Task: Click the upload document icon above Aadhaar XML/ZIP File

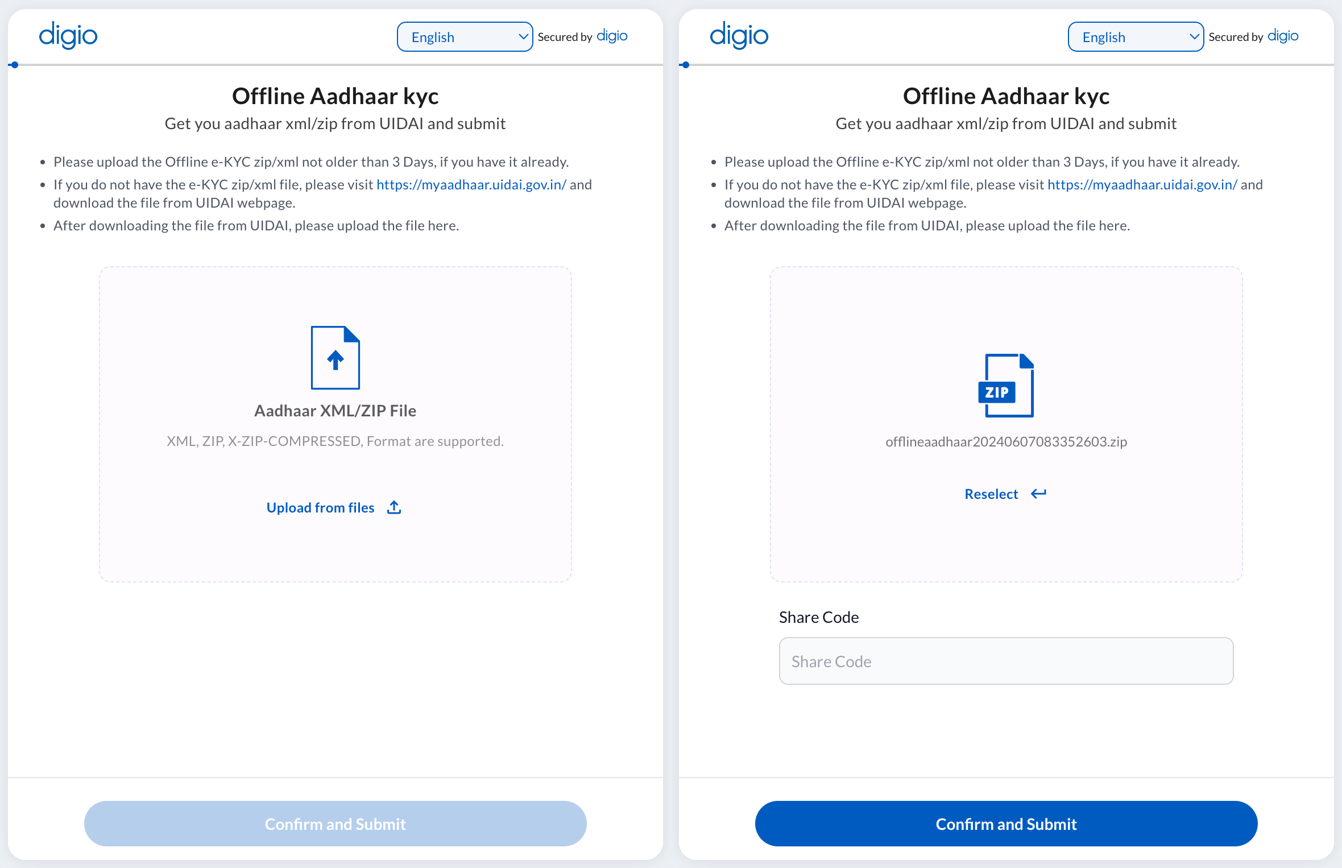Action: point(335,357)
